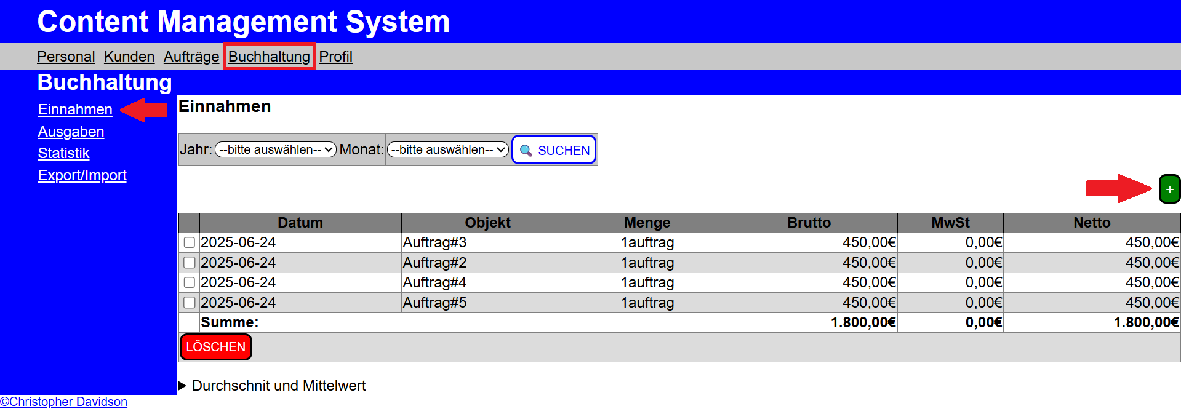Open the Aufträge menu item
1181x414 pixels.
(x=191, y=57)
